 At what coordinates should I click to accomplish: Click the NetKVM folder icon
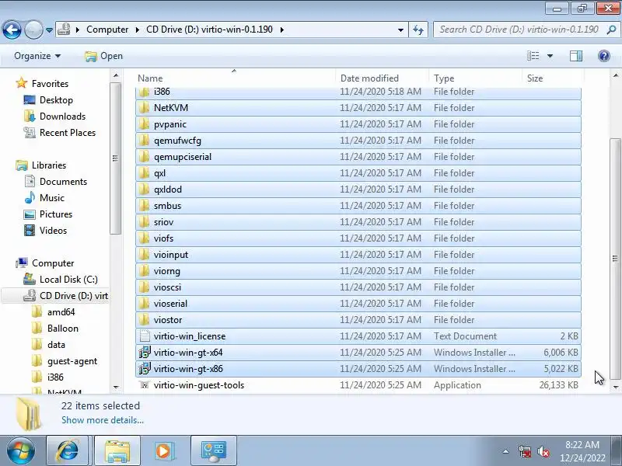pos(145,108)
